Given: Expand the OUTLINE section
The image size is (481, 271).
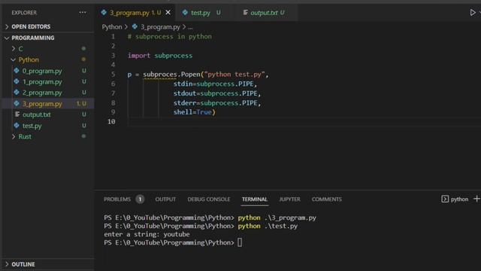Looking at the screenshot, I should point(7,264).
